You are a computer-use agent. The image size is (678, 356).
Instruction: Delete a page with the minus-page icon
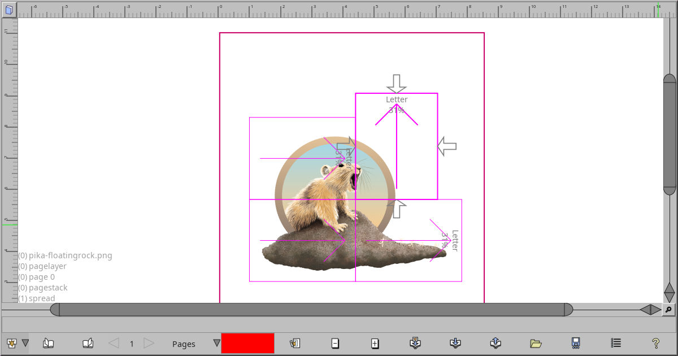coord(335,342)
